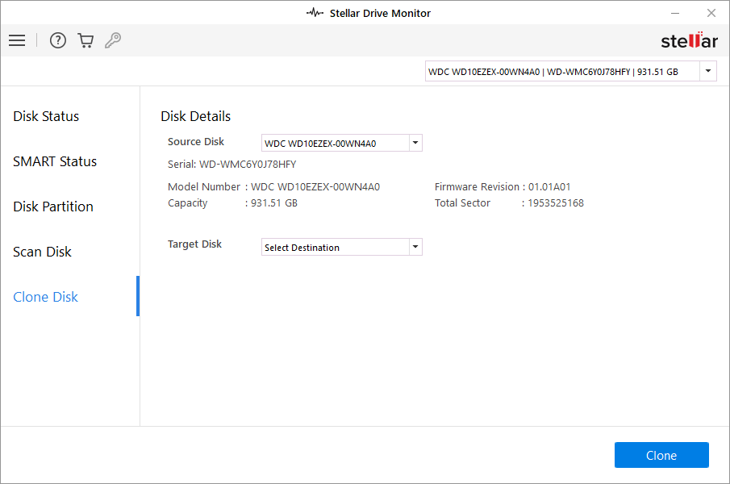Select the Clone Disk sidebar item
Viewport: 730px width, 484px height.
pyautogui.click(x=46, y=297)
